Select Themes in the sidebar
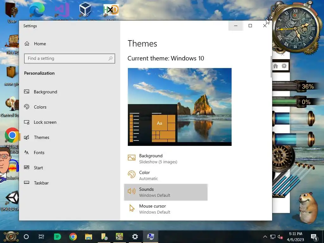Screen dimensions: 324x243 pos(41,137)
